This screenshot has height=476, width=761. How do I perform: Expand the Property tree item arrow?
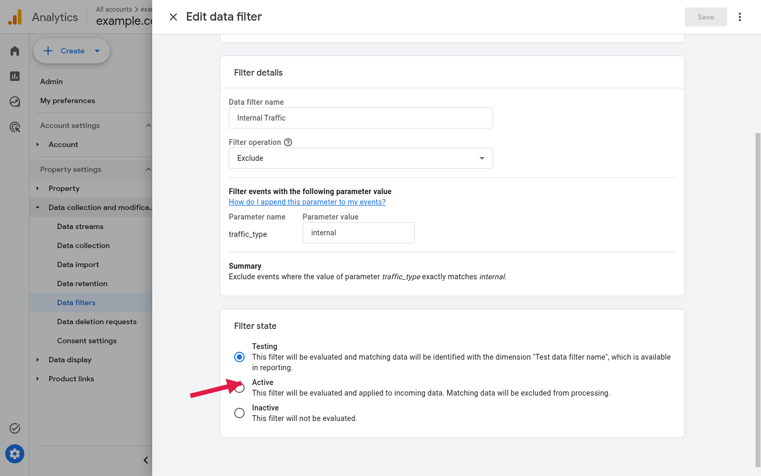38,188
